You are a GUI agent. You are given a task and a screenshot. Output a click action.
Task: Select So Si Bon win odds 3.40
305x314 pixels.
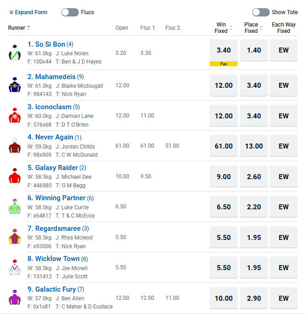pyautogui.click(x=223, y=50)
